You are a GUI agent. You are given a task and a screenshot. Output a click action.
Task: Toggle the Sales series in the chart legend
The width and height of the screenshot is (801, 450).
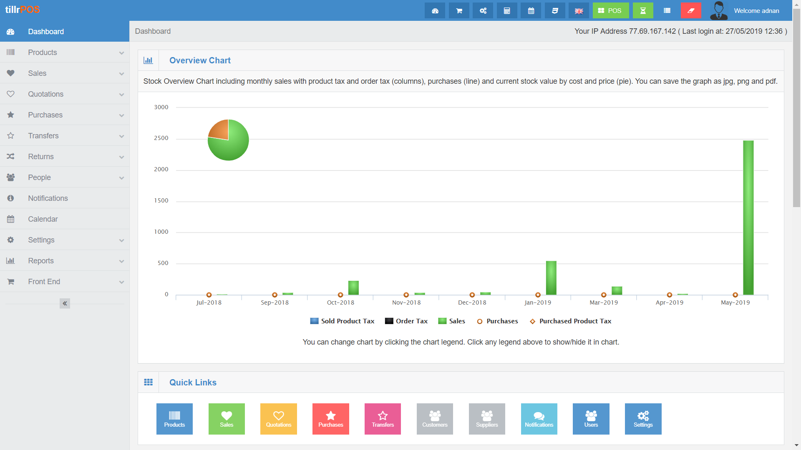(x=451, y=321)
